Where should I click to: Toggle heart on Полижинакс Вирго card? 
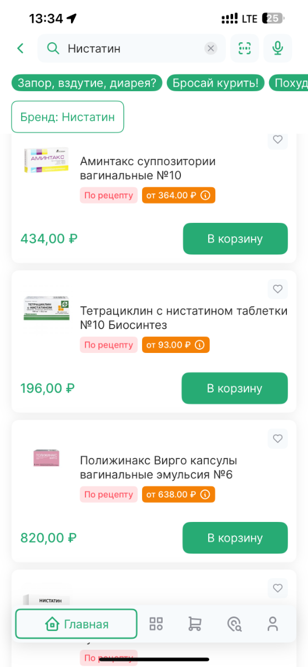point(278,439)
